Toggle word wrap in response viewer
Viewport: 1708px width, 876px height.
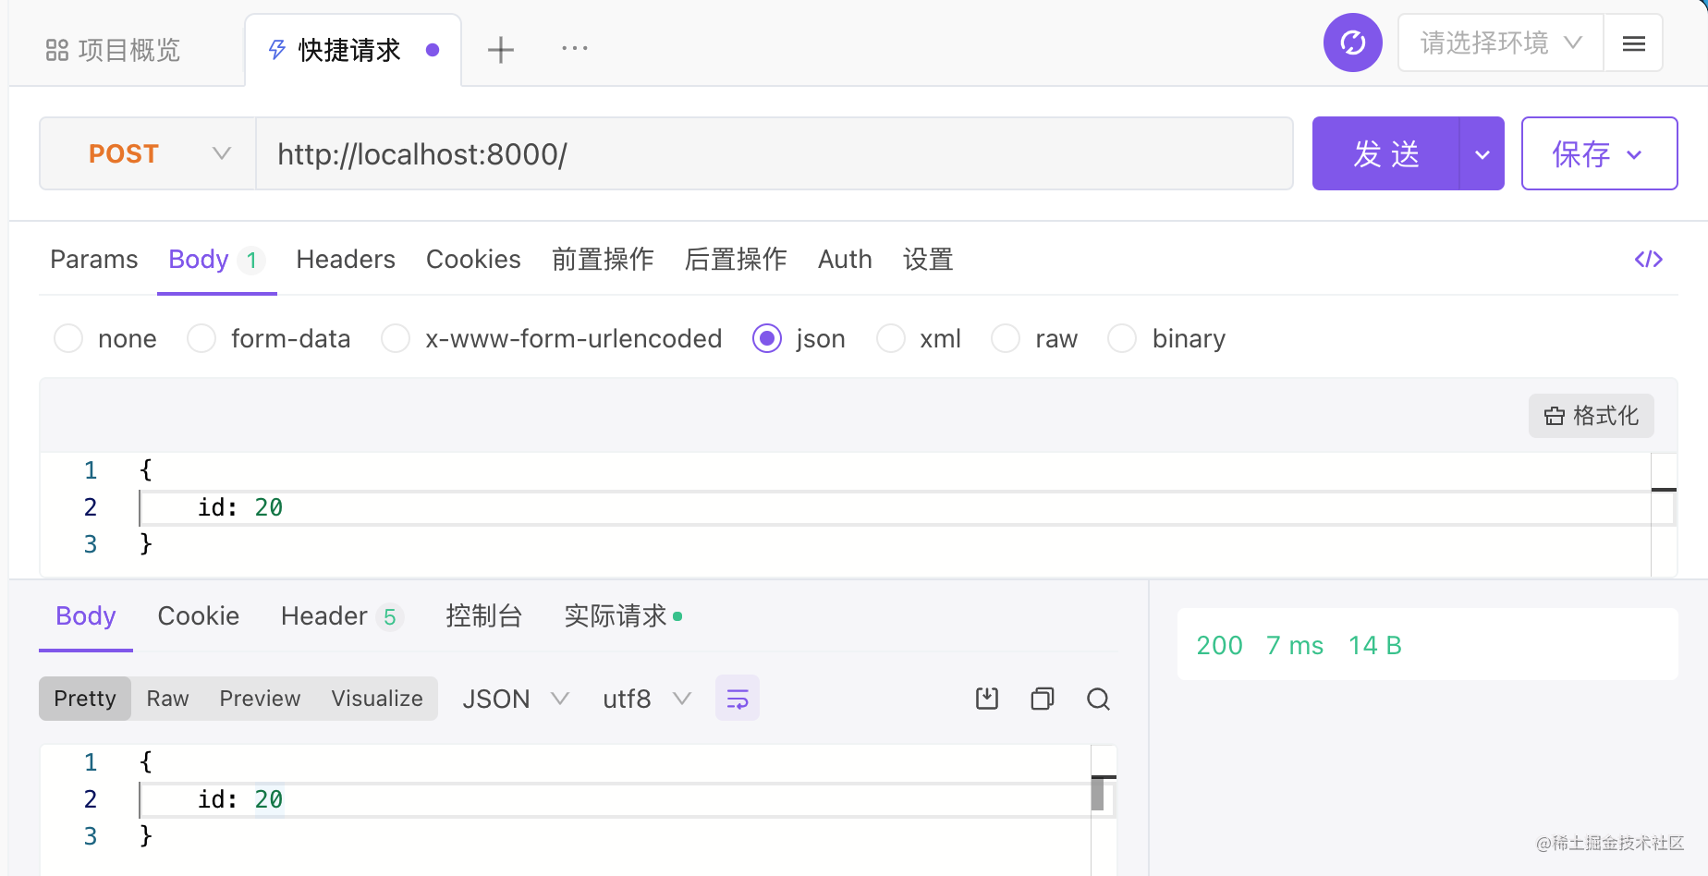(737, 699)
